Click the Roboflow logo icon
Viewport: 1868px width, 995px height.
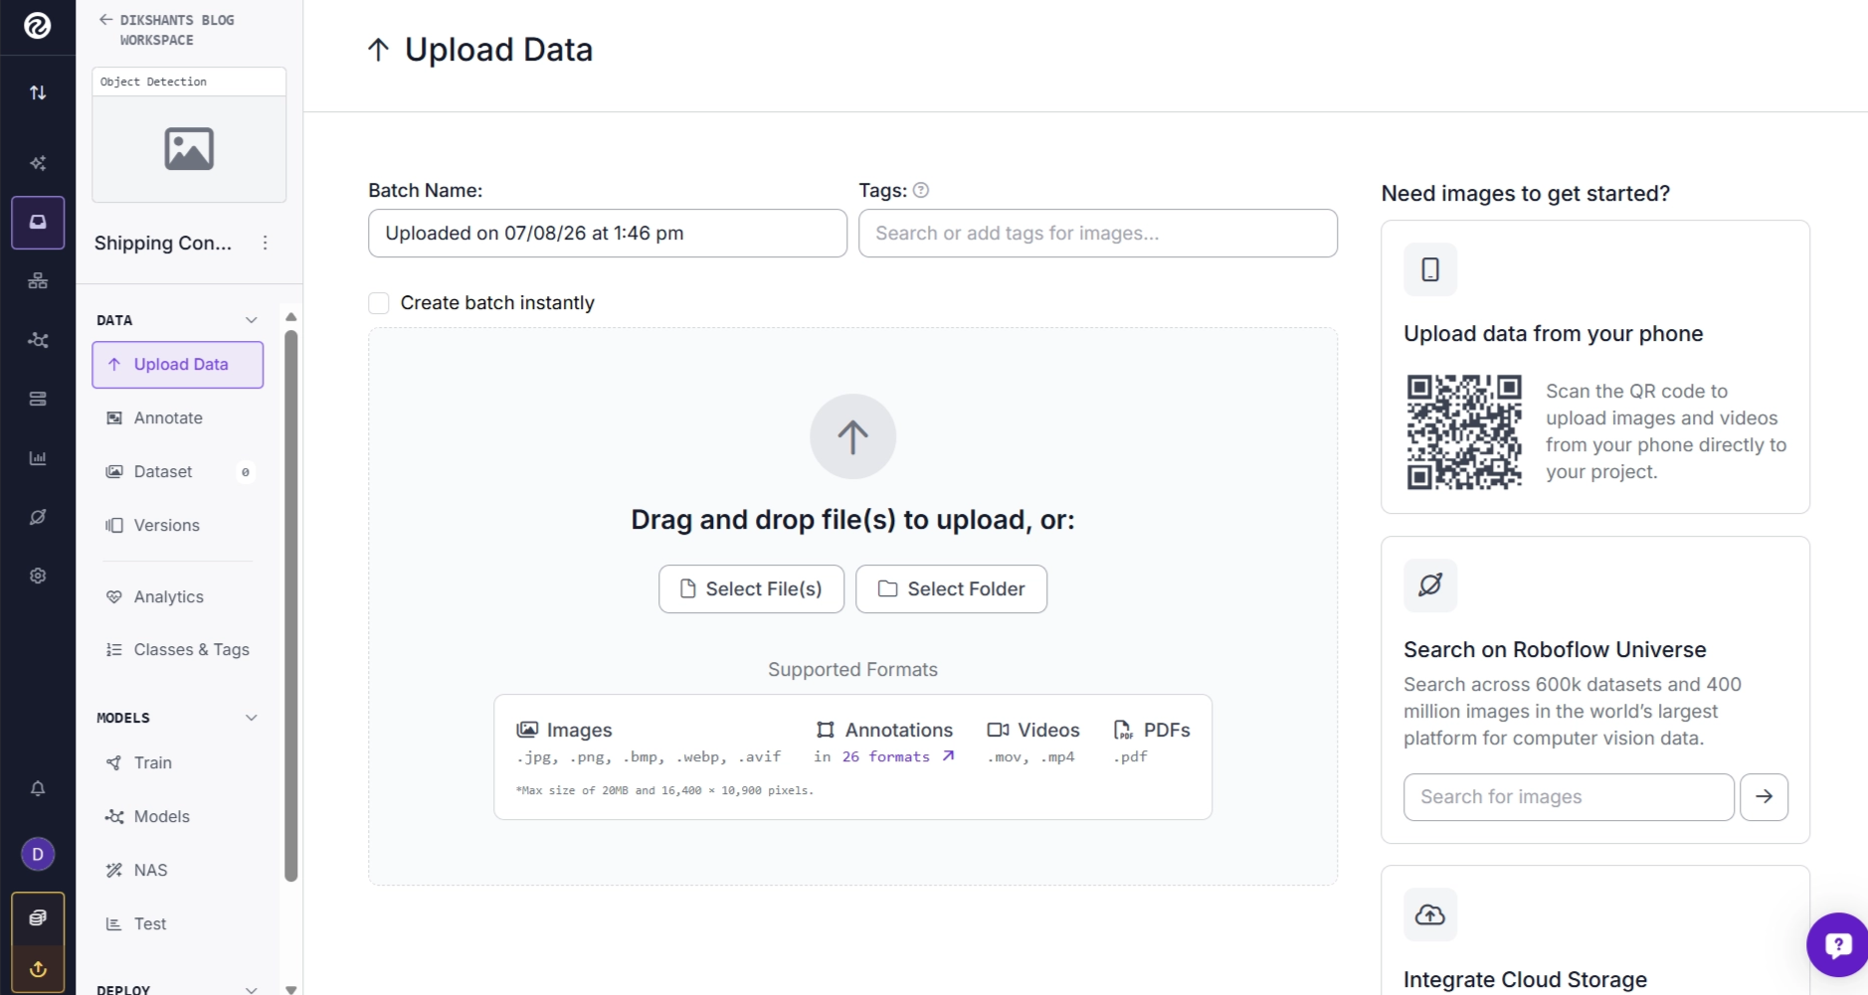38,26
